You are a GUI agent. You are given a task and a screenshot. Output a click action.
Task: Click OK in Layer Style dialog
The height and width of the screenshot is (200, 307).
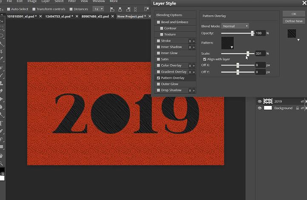[294, 14]
